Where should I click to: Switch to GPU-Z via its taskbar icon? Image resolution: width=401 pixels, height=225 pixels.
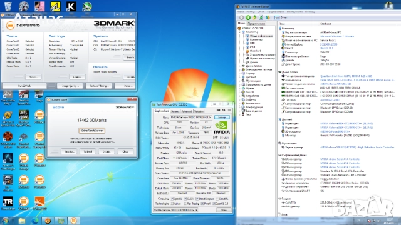(61, 221)
